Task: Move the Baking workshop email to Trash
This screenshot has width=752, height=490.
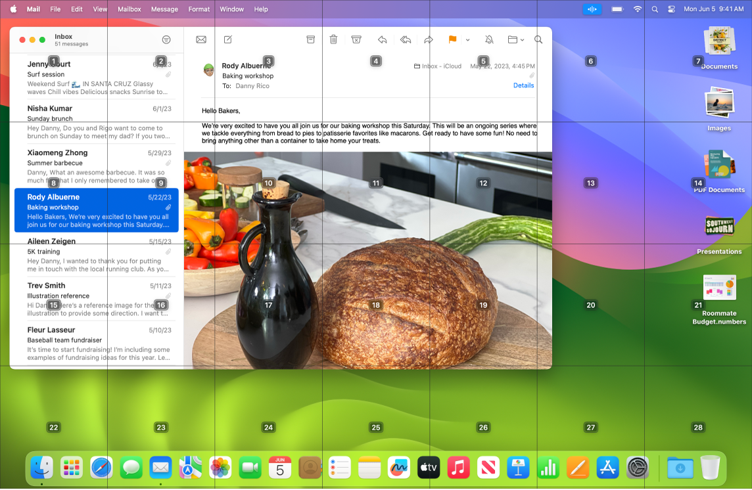Action: point(333,39)
